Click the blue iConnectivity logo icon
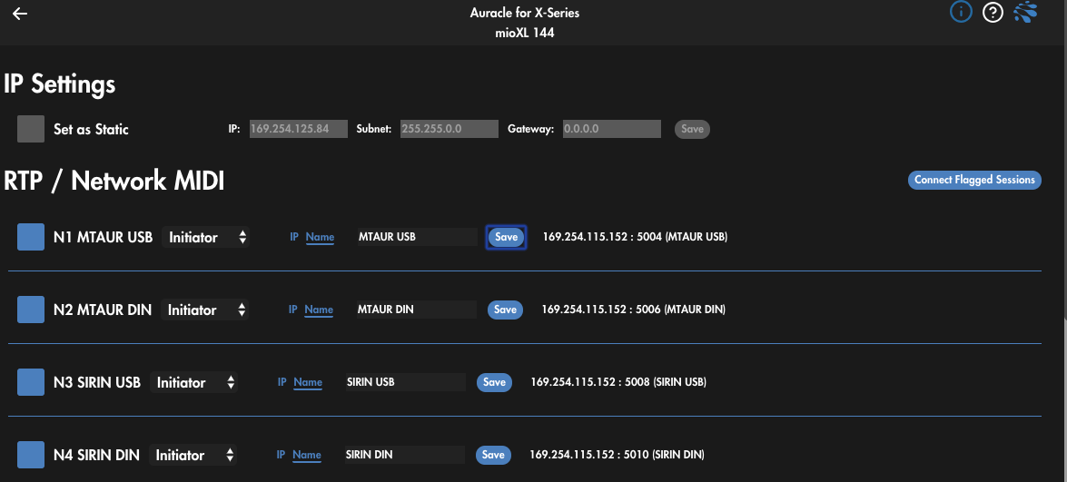1067x482 pixels. point(1025,13)
